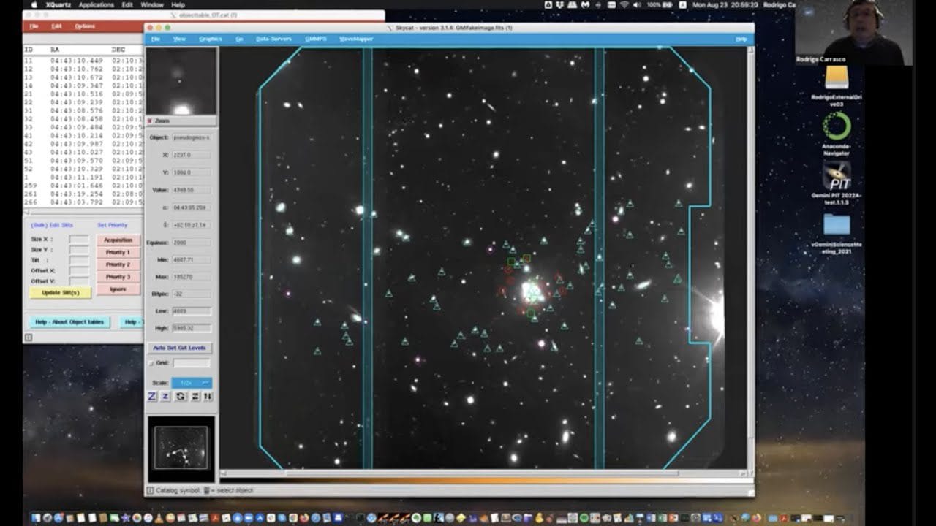
Task: Click the volume icon in menu bar
Action: 636,4
